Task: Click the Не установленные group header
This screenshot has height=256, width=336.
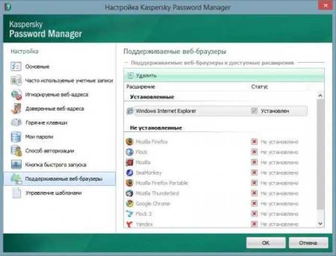Action: pos(156,128)
